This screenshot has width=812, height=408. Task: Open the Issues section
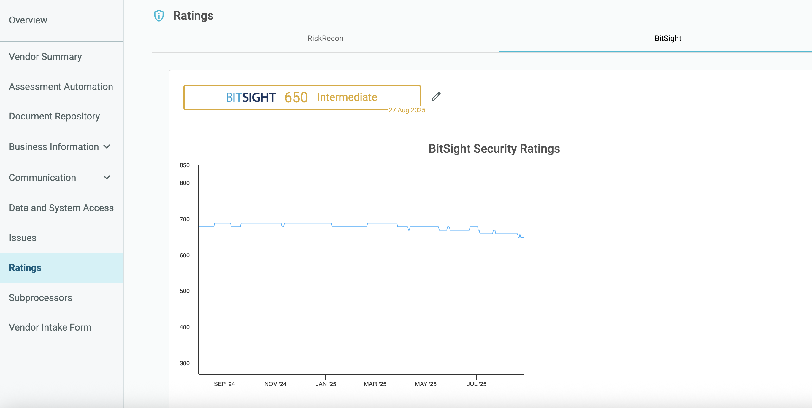pos(22,238)
